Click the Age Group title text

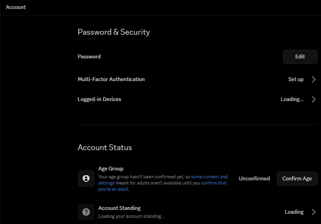point(111,169)
